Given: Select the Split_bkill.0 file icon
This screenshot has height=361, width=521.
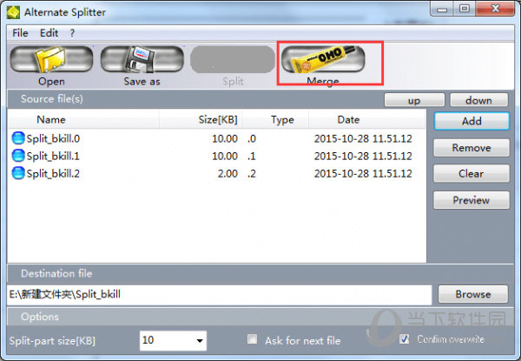Looking at the screenshot, I should 18,138.
